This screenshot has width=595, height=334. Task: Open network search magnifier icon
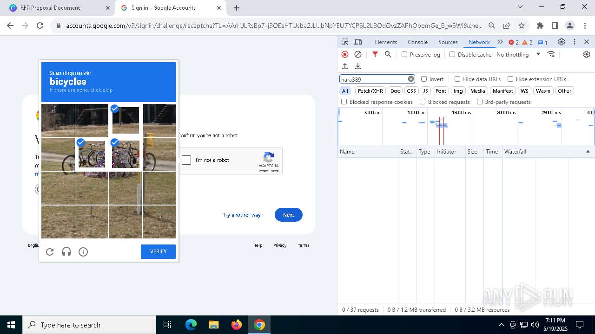388,54
